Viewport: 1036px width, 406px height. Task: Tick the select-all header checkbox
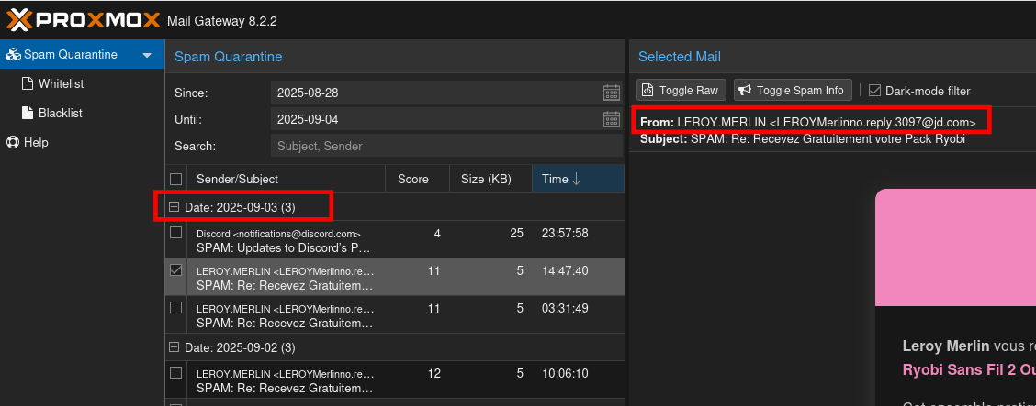coord(175,179)
